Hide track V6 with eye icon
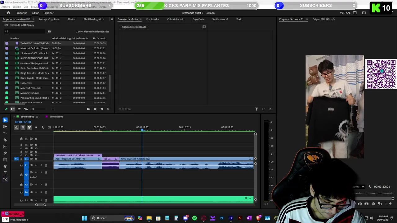Screen dimensions: 397x223 click(36, 139)
